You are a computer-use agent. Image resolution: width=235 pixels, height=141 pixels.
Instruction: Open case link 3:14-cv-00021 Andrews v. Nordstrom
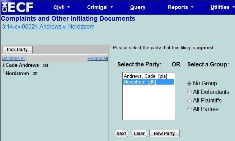(x=48, y=26)
